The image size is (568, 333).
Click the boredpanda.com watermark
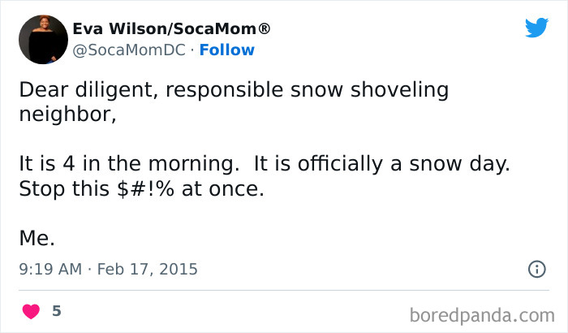pyautogui.click(x=484, y=314)
